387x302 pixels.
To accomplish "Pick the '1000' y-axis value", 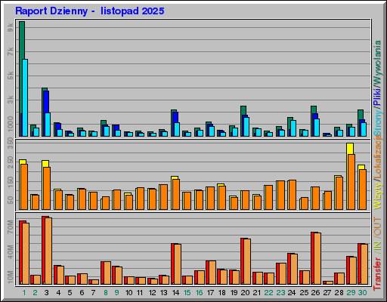I will click(11, 124).
